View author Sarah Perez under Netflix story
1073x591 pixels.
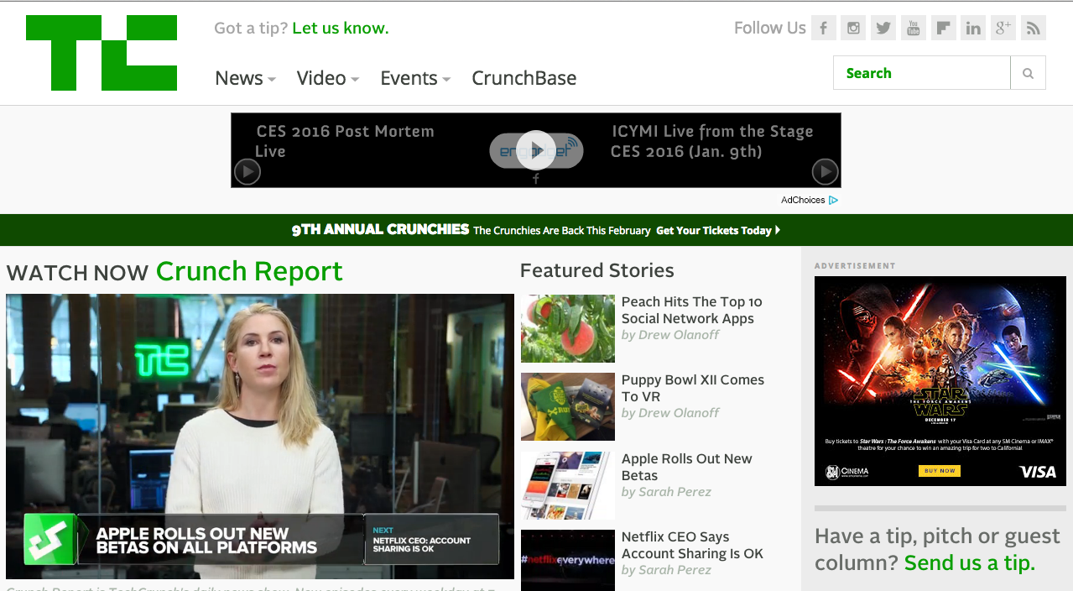[x=666, y=569]
